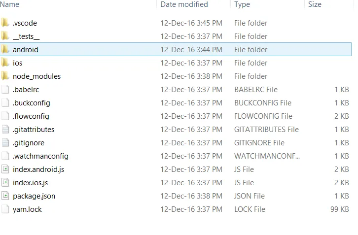The height and width of the screenshot is (235, 358).
Task: Click the WATCHMANCONF... type cell
Action: (267, 156)
